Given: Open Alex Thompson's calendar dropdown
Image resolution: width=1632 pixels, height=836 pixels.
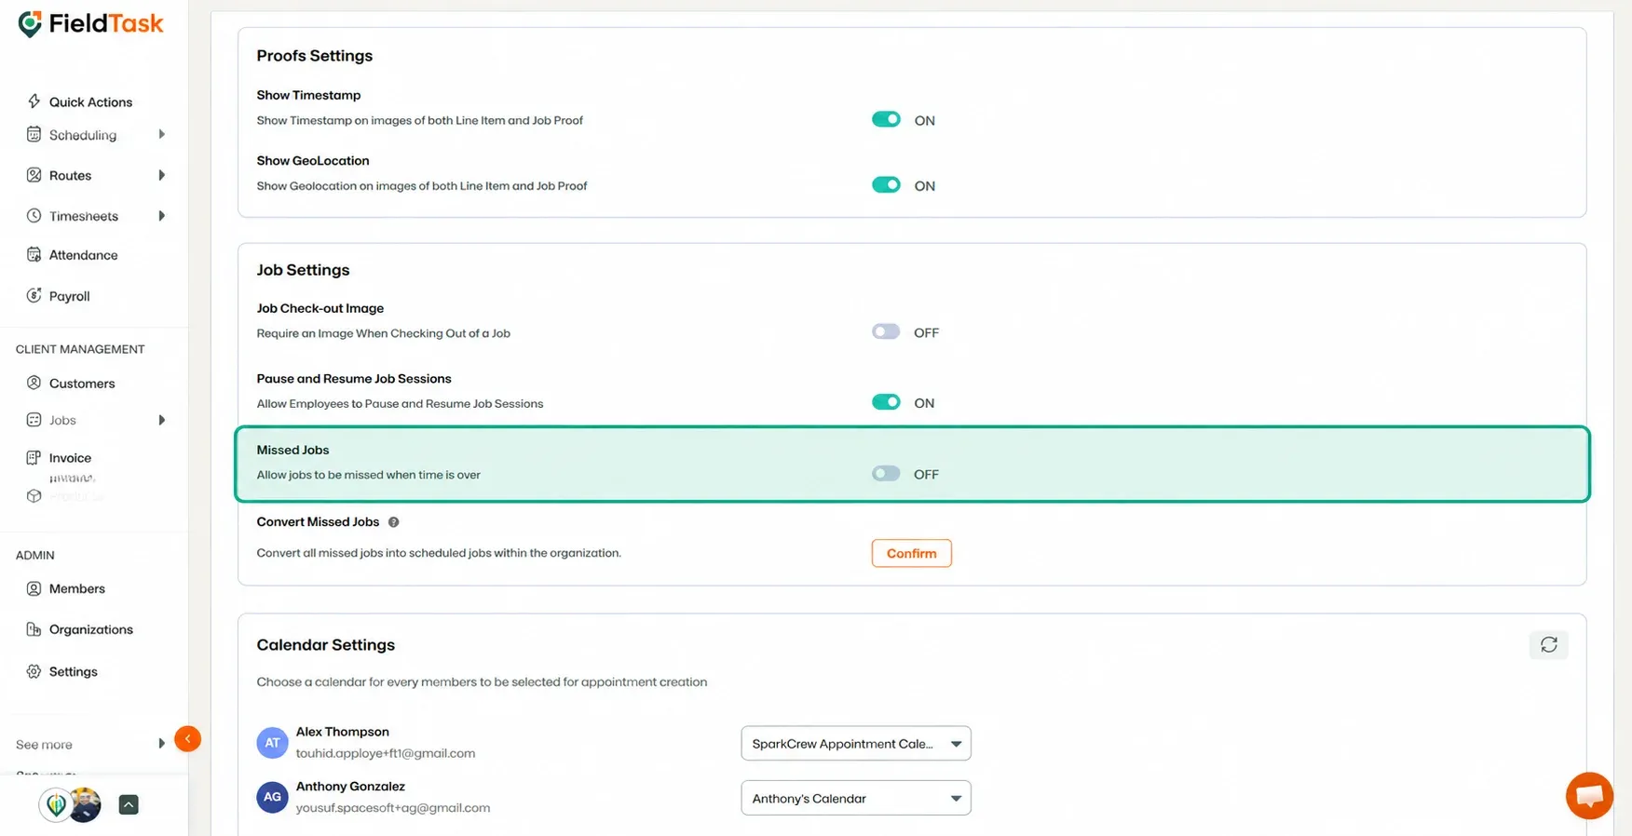Looking at the screenshot, I should point(856,744).
